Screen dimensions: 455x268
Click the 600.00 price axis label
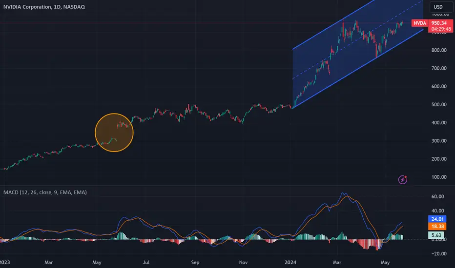tap(439, 86)
